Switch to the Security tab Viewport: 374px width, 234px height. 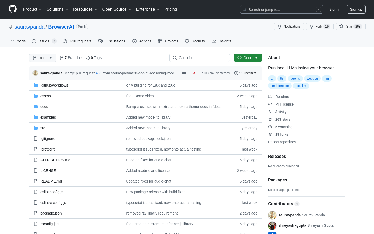pyautogui.click(x=195, y=41)
